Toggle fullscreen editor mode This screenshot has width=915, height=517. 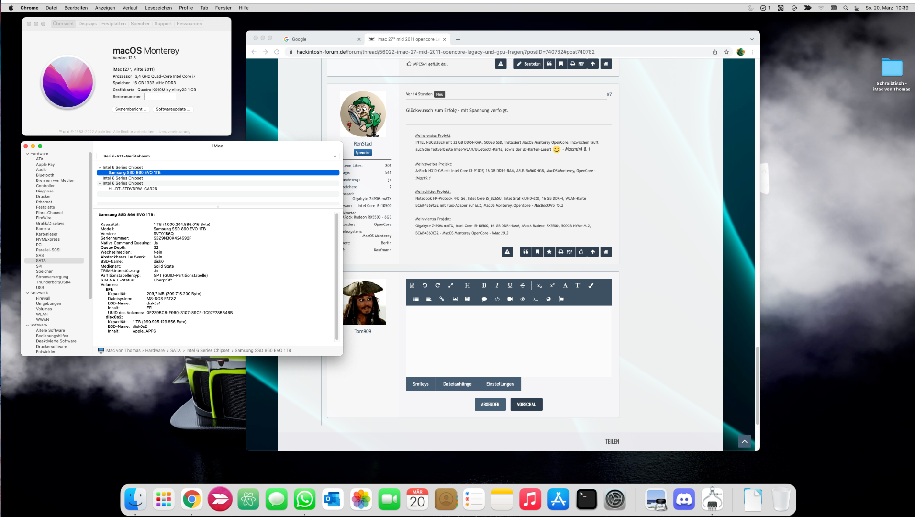pos(451,286)
